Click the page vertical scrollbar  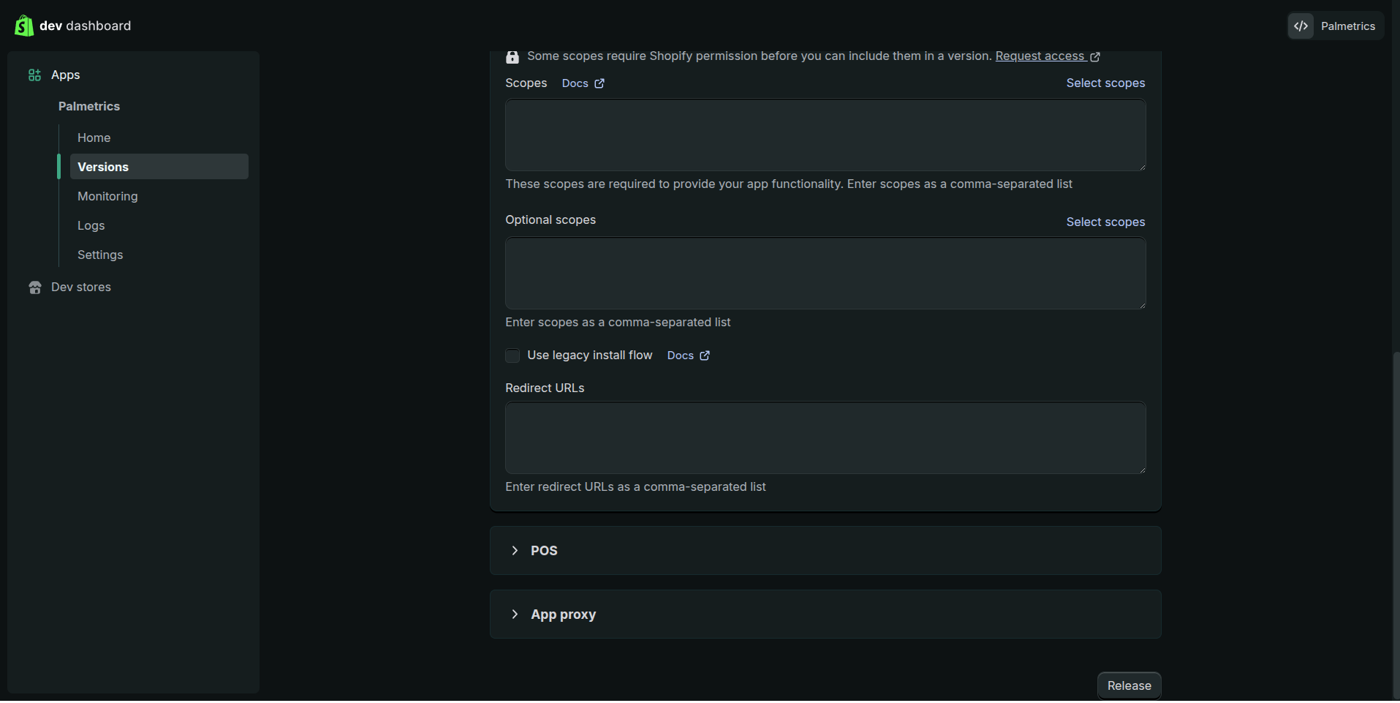click(1396, 512)
